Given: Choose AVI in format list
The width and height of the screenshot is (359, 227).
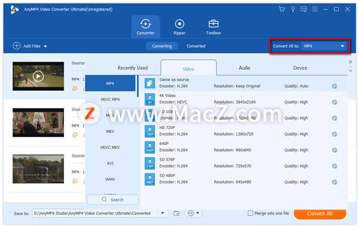Looking at the screenshot, I should coord(110,164).
